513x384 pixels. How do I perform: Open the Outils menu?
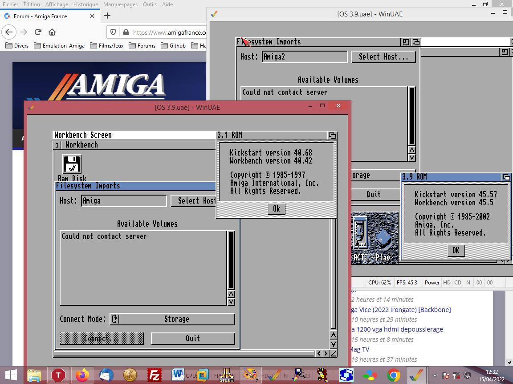[x=150, y=4]
